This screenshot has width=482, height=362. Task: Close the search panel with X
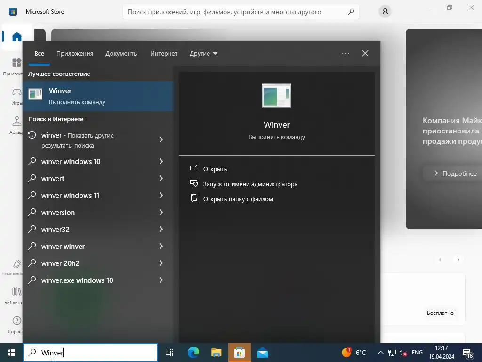tap(365, 53)
